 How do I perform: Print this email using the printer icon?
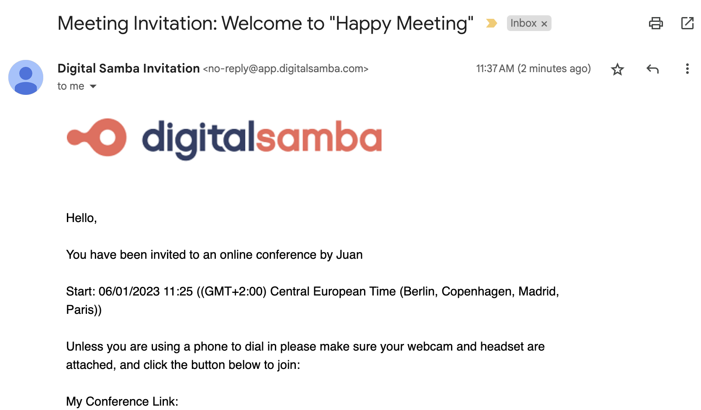[656, 23]
